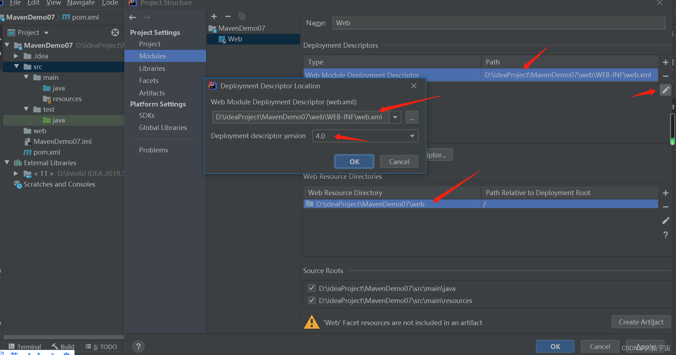Image resolution: width=676 pixels, height=355 pixels.
Task: Confirm with OK in descriptor dialog
Action: coord(354,162)
